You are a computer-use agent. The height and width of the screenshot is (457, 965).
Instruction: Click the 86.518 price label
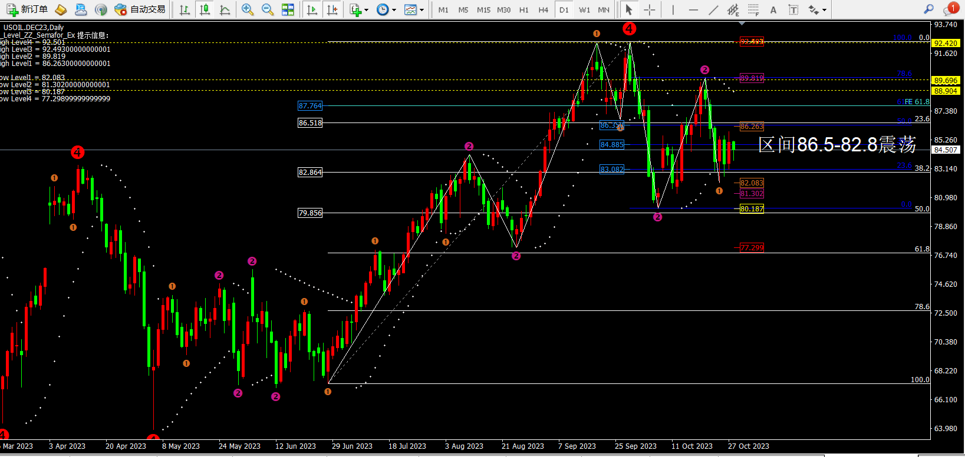pos(310,123)
